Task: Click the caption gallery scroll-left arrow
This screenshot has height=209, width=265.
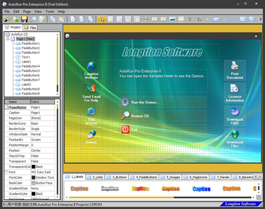Action: click(x=67, y=198)
